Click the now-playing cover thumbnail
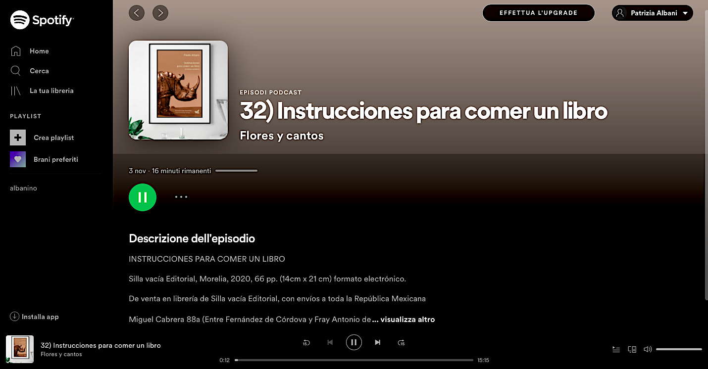708x369 pixels. pos(20,349)
